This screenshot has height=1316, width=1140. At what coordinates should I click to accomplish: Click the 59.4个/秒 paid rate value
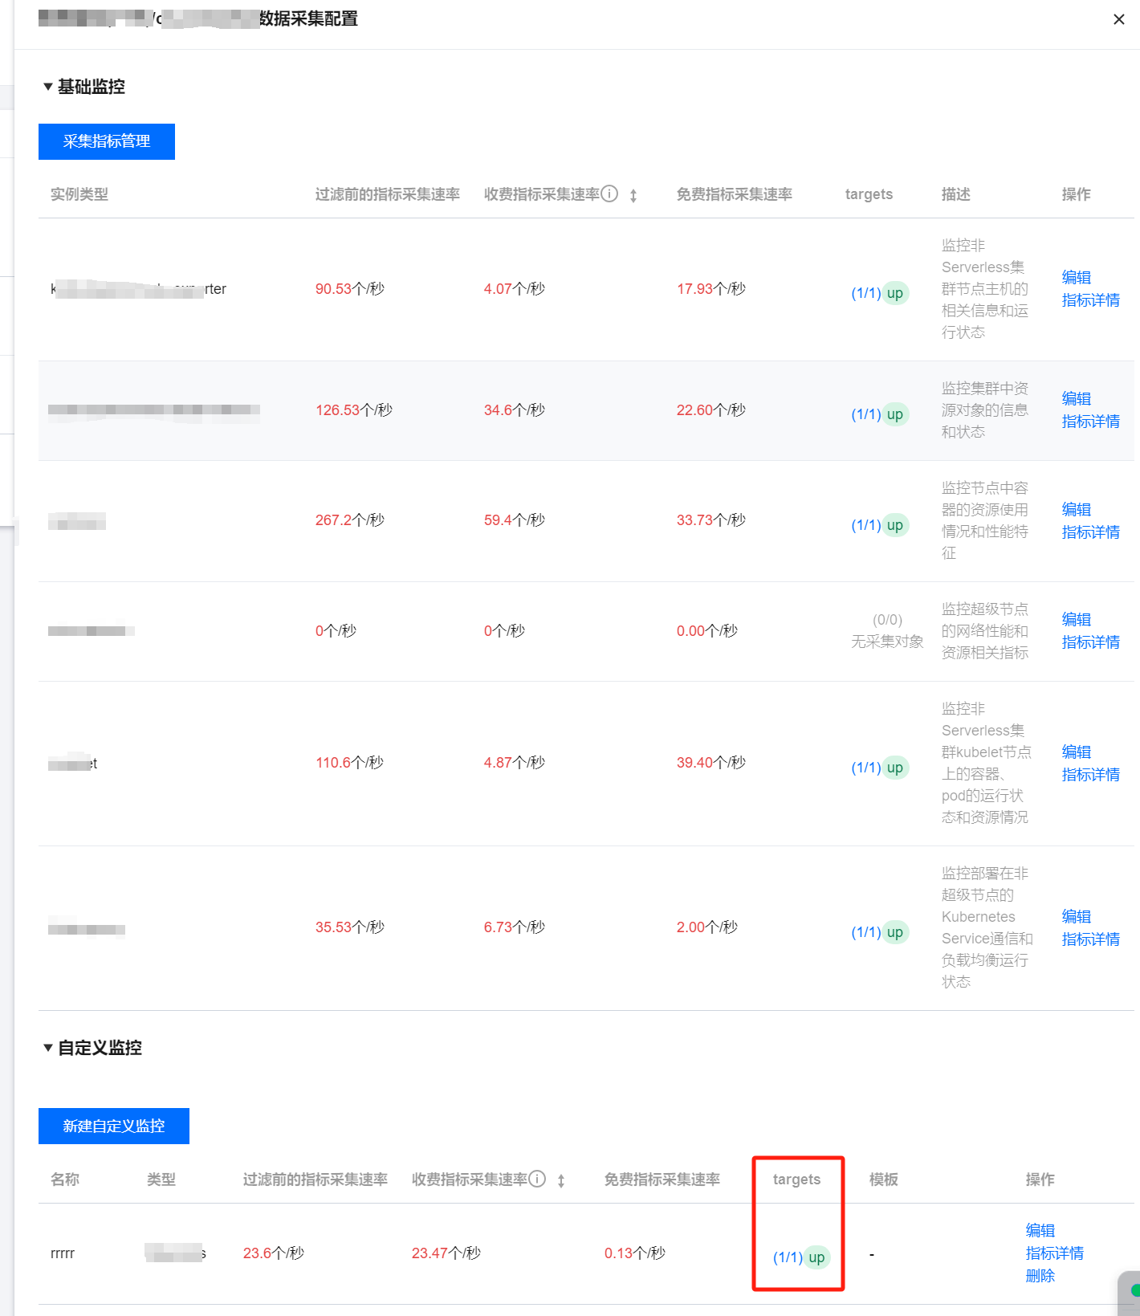[514, 520]
